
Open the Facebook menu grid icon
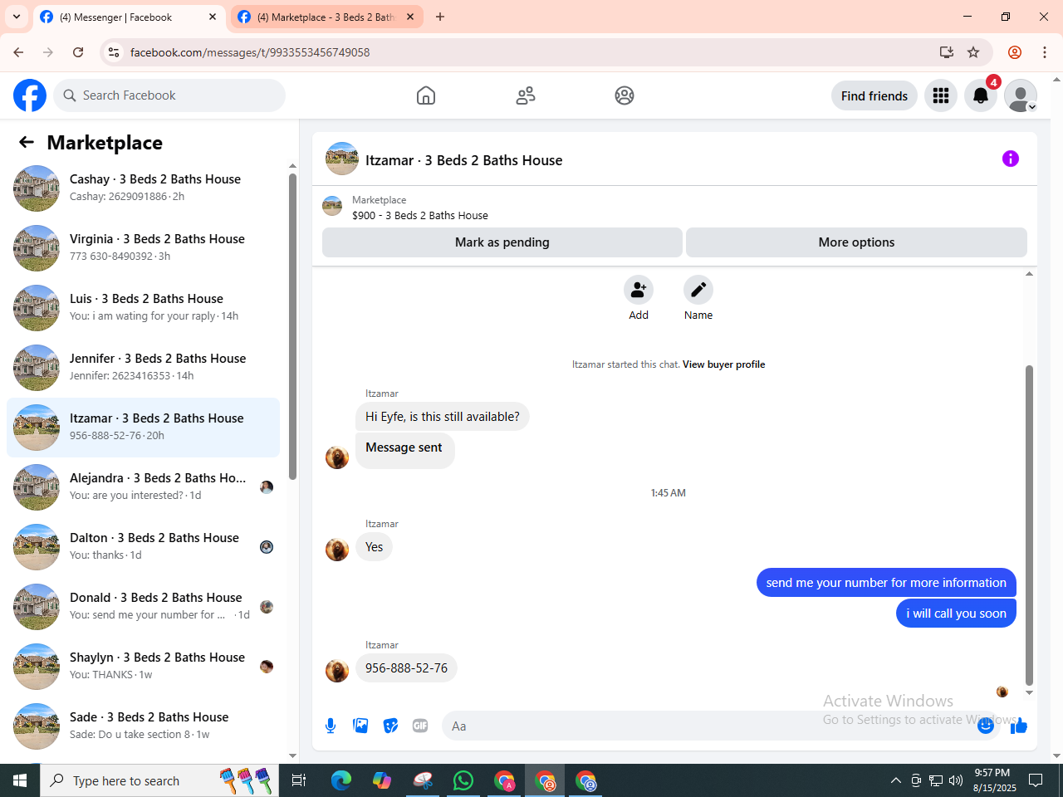941,95
